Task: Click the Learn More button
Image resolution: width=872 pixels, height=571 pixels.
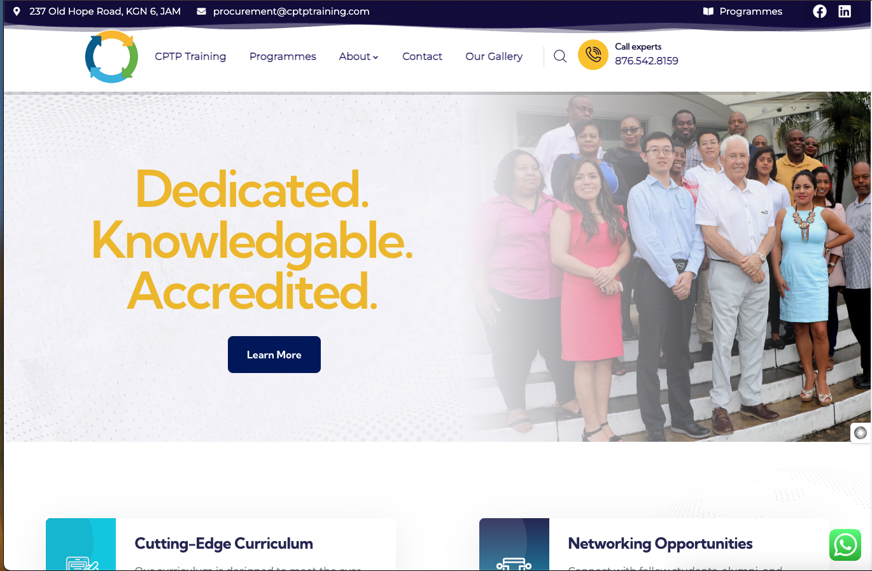Action: (274, 355)
